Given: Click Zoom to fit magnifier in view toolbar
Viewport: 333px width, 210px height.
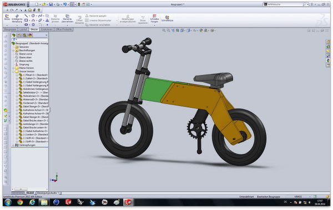Looking at the screenshot, I should pyautogui.click(x=164, y=30).
